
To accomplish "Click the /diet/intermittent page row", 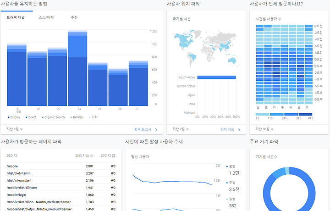I will 61,180.
